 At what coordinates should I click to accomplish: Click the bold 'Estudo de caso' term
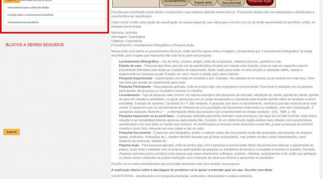[130, 66]
